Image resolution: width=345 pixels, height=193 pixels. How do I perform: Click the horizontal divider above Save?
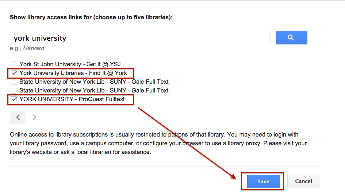(165, 167)
